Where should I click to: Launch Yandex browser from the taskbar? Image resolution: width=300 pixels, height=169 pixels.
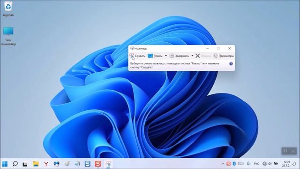(x=46, y=164)
